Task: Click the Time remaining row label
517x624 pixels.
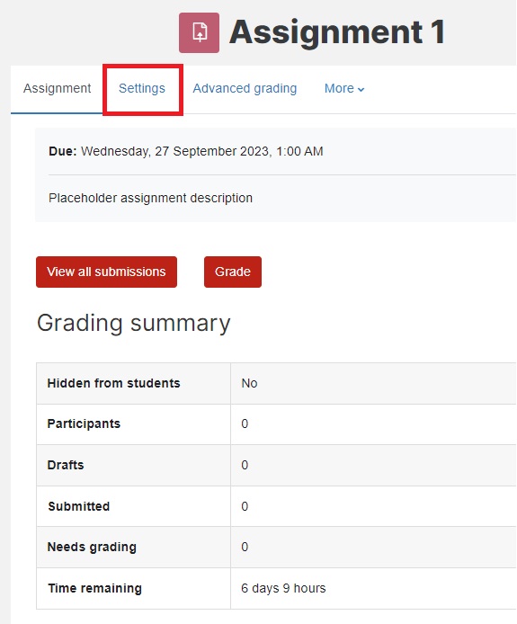Action: click(94, 588)
